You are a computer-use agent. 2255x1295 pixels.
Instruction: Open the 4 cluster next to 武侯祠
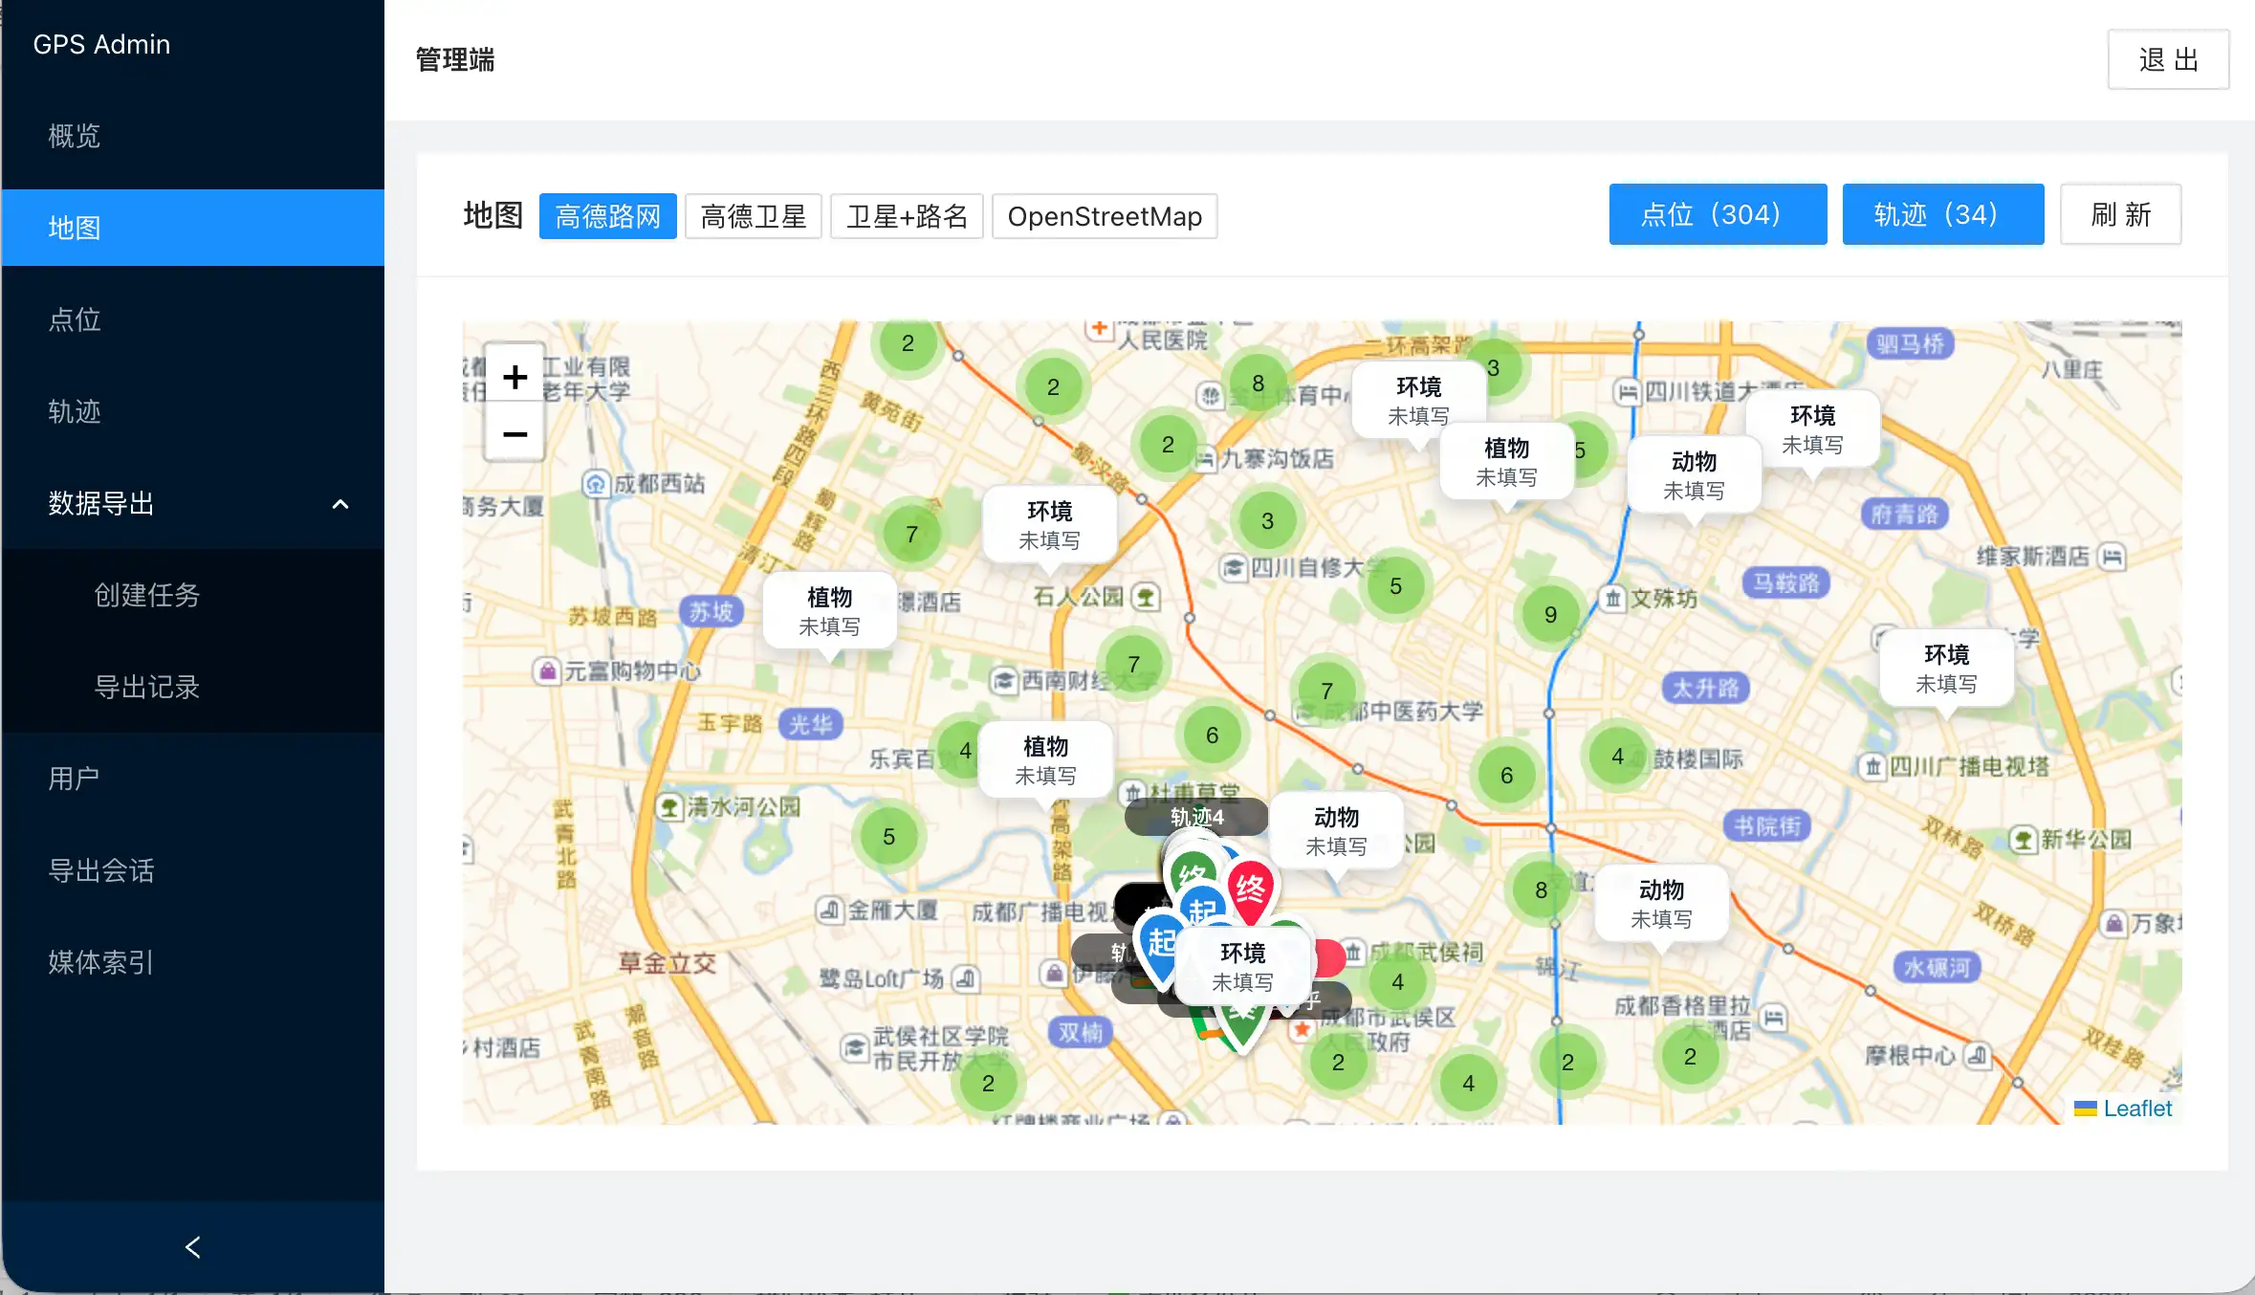(x=1397, y=981)
